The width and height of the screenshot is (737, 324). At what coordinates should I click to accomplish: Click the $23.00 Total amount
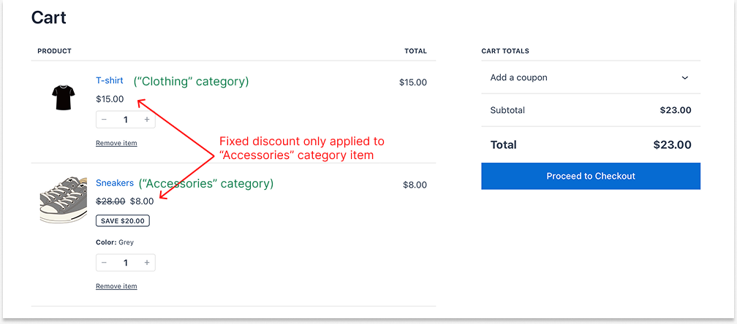coord(672,145)
